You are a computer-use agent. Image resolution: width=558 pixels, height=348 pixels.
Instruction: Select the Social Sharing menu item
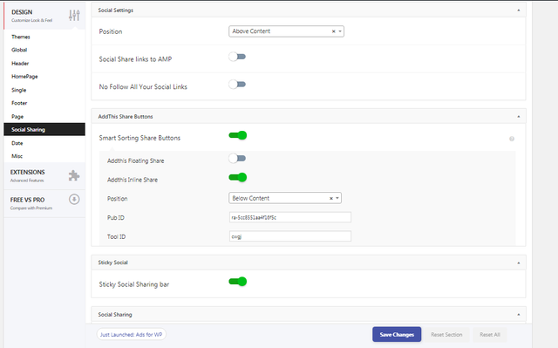point(44,130)
